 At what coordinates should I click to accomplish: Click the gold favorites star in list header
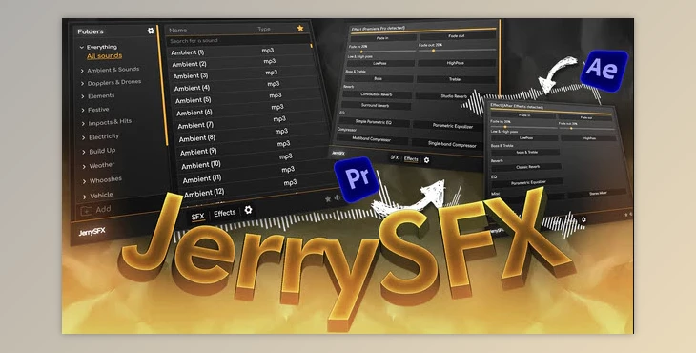(300, 28)
